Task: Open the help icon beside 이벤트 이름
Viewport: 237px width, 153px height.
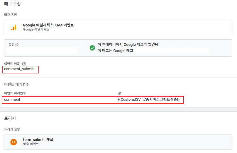Action: pos(24,64)
